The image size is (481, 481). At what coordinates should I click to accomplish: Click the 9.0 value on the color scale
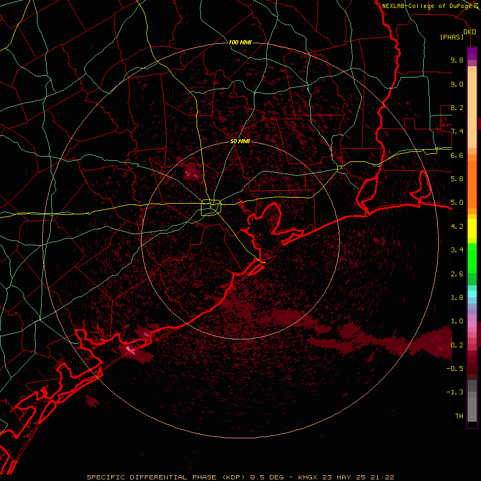pos(457,84)
